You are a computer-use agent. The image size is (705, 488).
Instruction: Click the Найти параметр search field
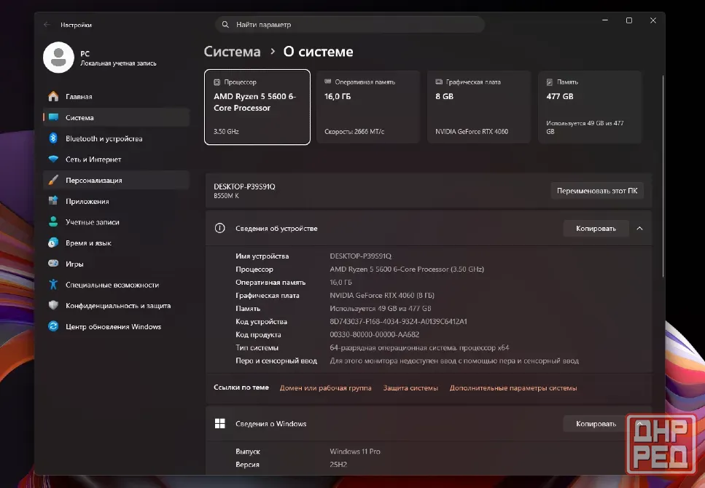[350, 24]
